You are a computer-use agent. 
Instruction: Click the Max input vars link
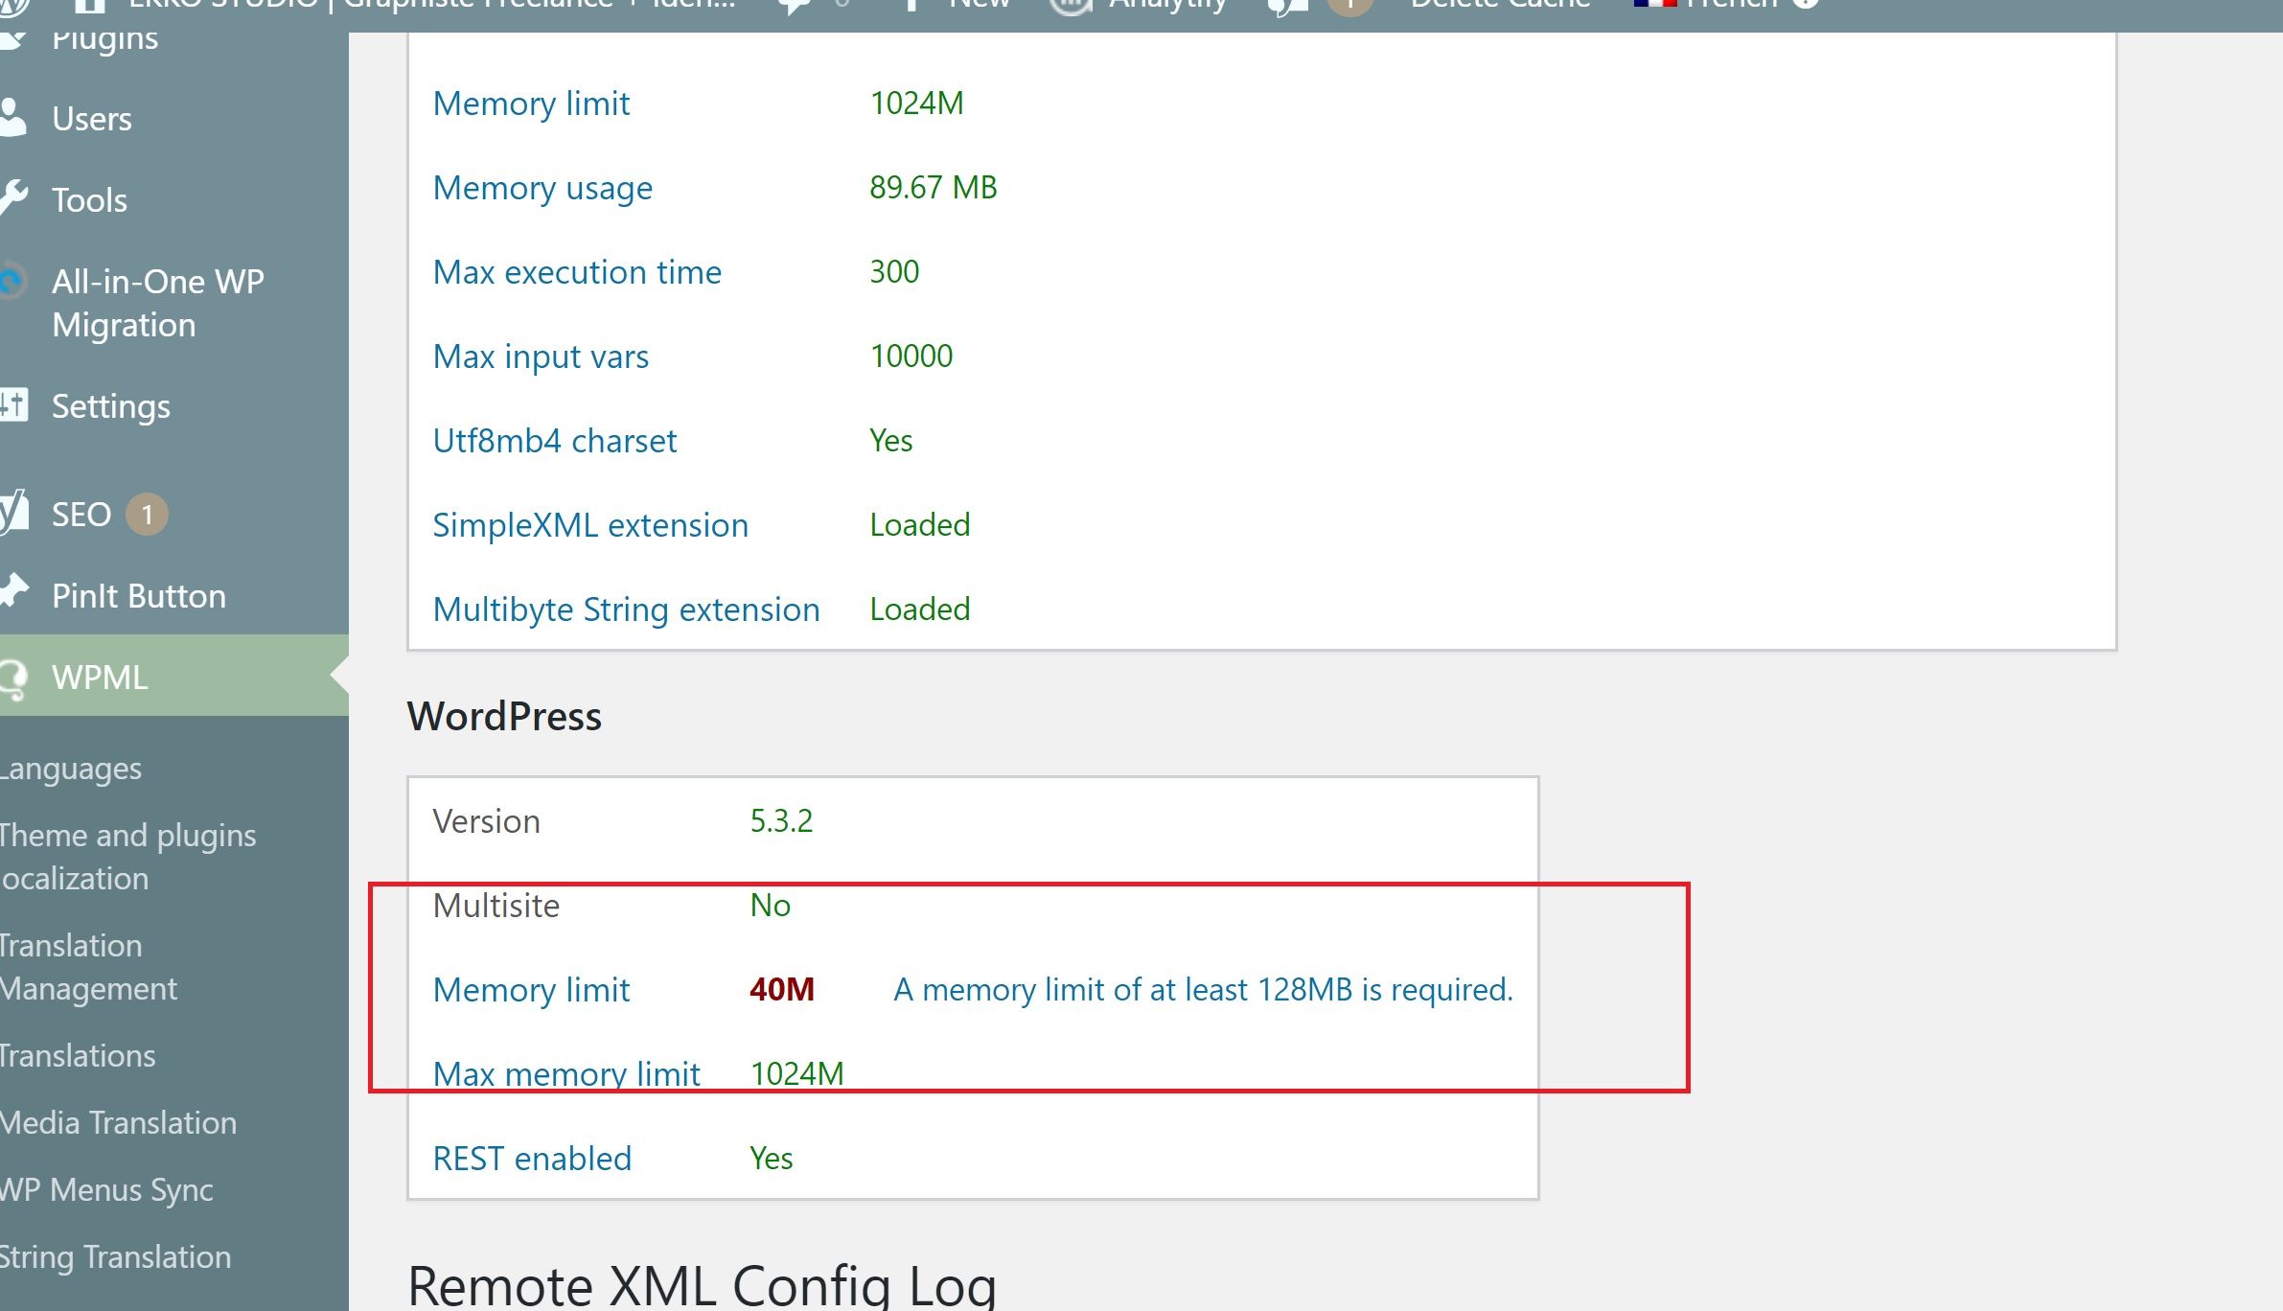(541, 356)
